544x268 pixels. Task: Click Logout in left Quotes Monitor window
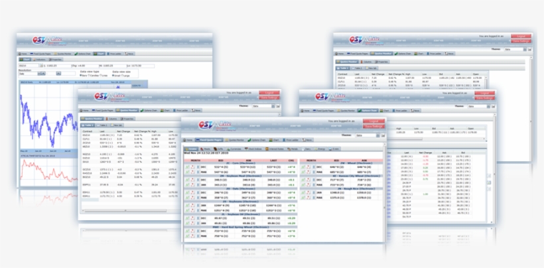click(x=269, y=93)
